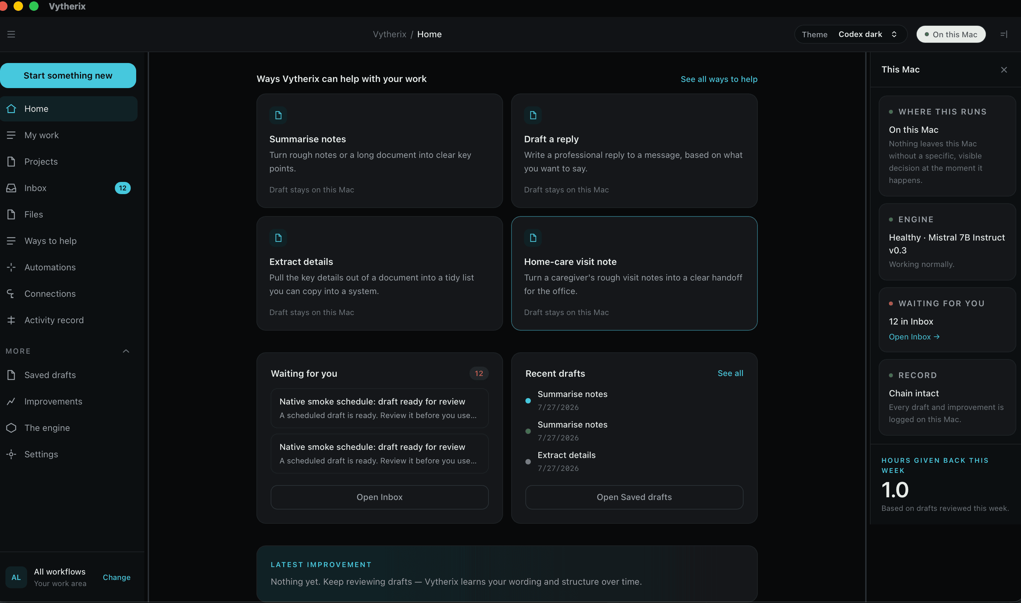The height and width of the screenshot is (603, 1021).
Task: Click the Waiting for you 12 count badge
Action: pyautogui.click(x=479, y=373)
